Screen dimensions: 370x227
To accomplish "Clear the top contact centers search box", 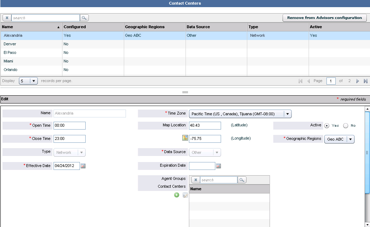I will point(7,18).
